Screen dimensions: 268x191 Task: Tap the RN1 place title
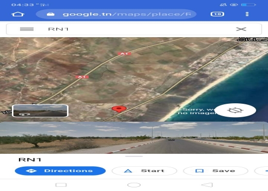point(30,160)
